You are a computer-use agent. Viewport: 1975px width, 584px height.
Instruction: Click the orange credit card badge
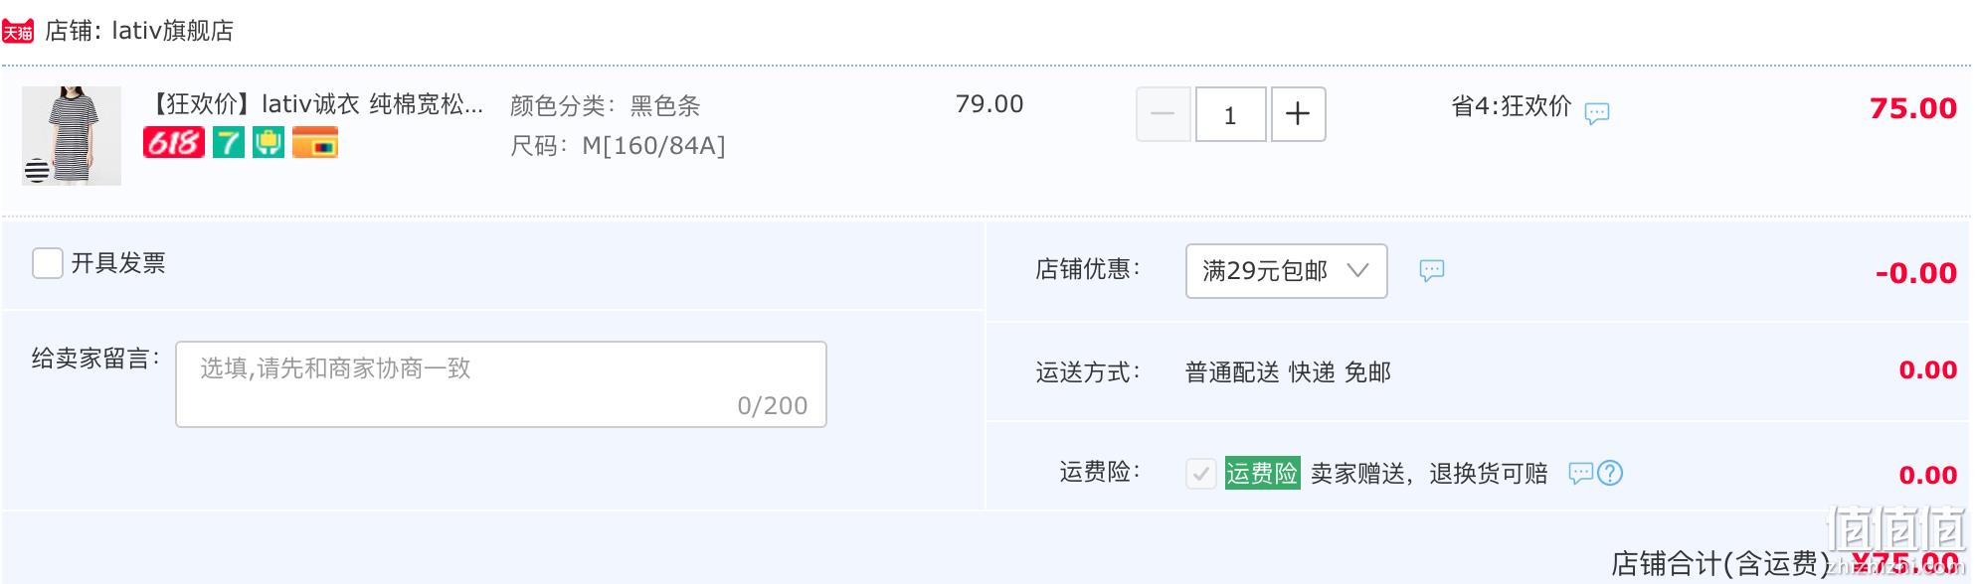coord(315,142)
